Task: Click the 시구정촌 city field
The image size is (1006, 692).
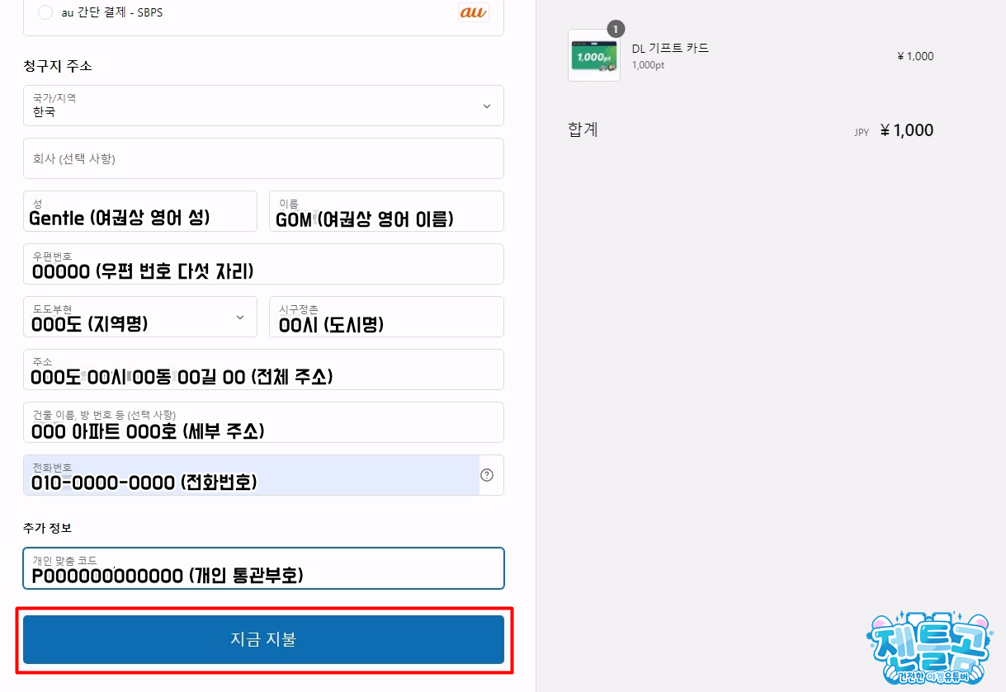Action: click(385, 317)
